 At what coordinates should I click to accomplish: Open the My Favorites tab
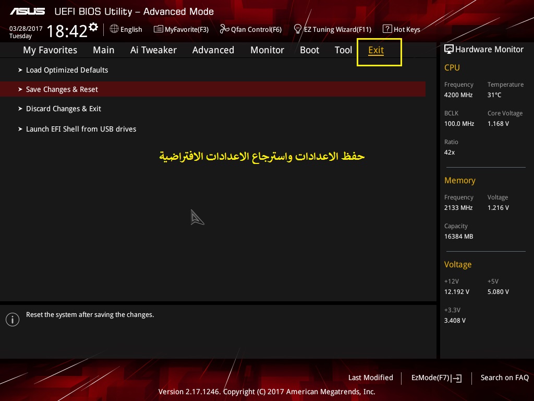[50, 50]
